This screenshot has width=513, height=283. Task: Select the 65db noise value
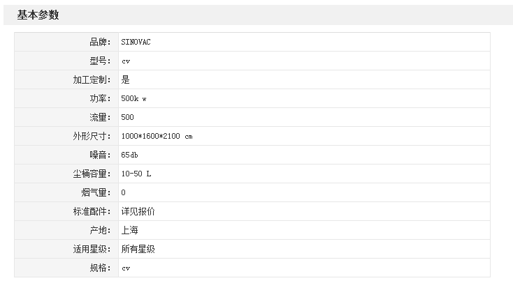click(x=129, y=155)
